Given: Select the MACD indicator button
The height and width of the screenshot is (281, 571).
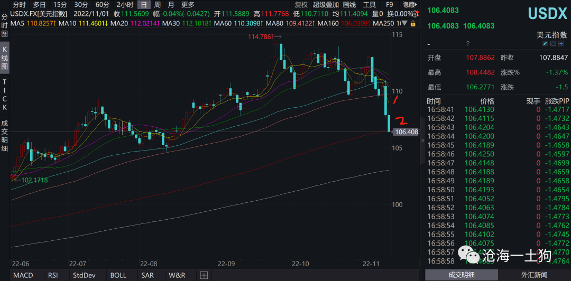Looking at the screenshot, I should pos(23,275).
